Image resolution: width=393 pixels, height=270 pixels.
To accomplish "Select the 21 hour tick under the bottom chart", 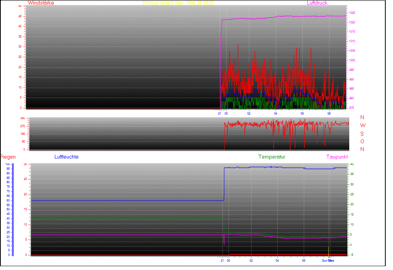I will point(222,260).
